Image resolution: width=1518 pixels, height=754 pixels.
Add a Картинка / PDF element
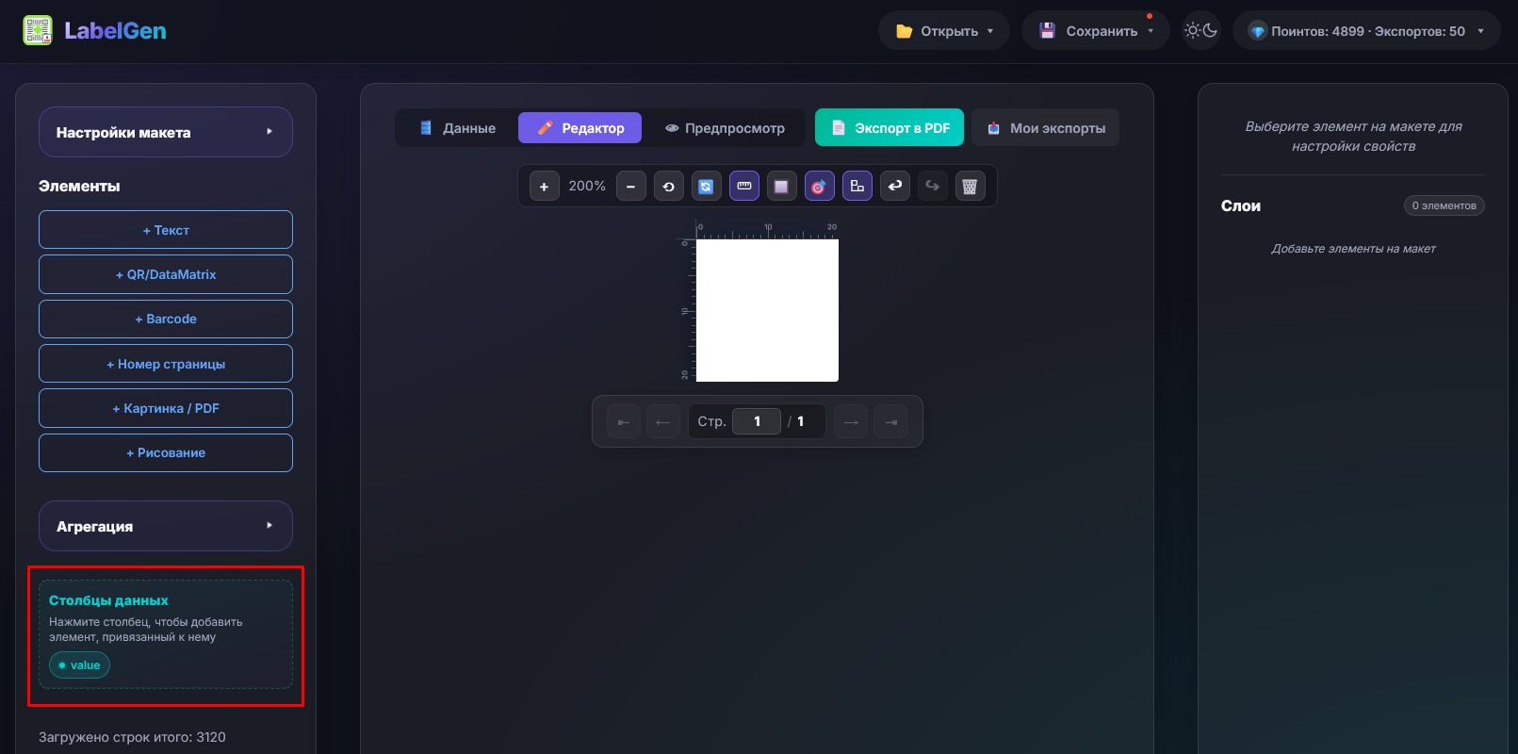[x=166, y=408]
